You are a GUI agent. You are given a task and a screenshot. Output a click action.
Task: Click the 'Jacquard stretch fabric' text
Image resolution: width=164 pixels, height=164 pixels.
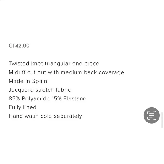40,90
